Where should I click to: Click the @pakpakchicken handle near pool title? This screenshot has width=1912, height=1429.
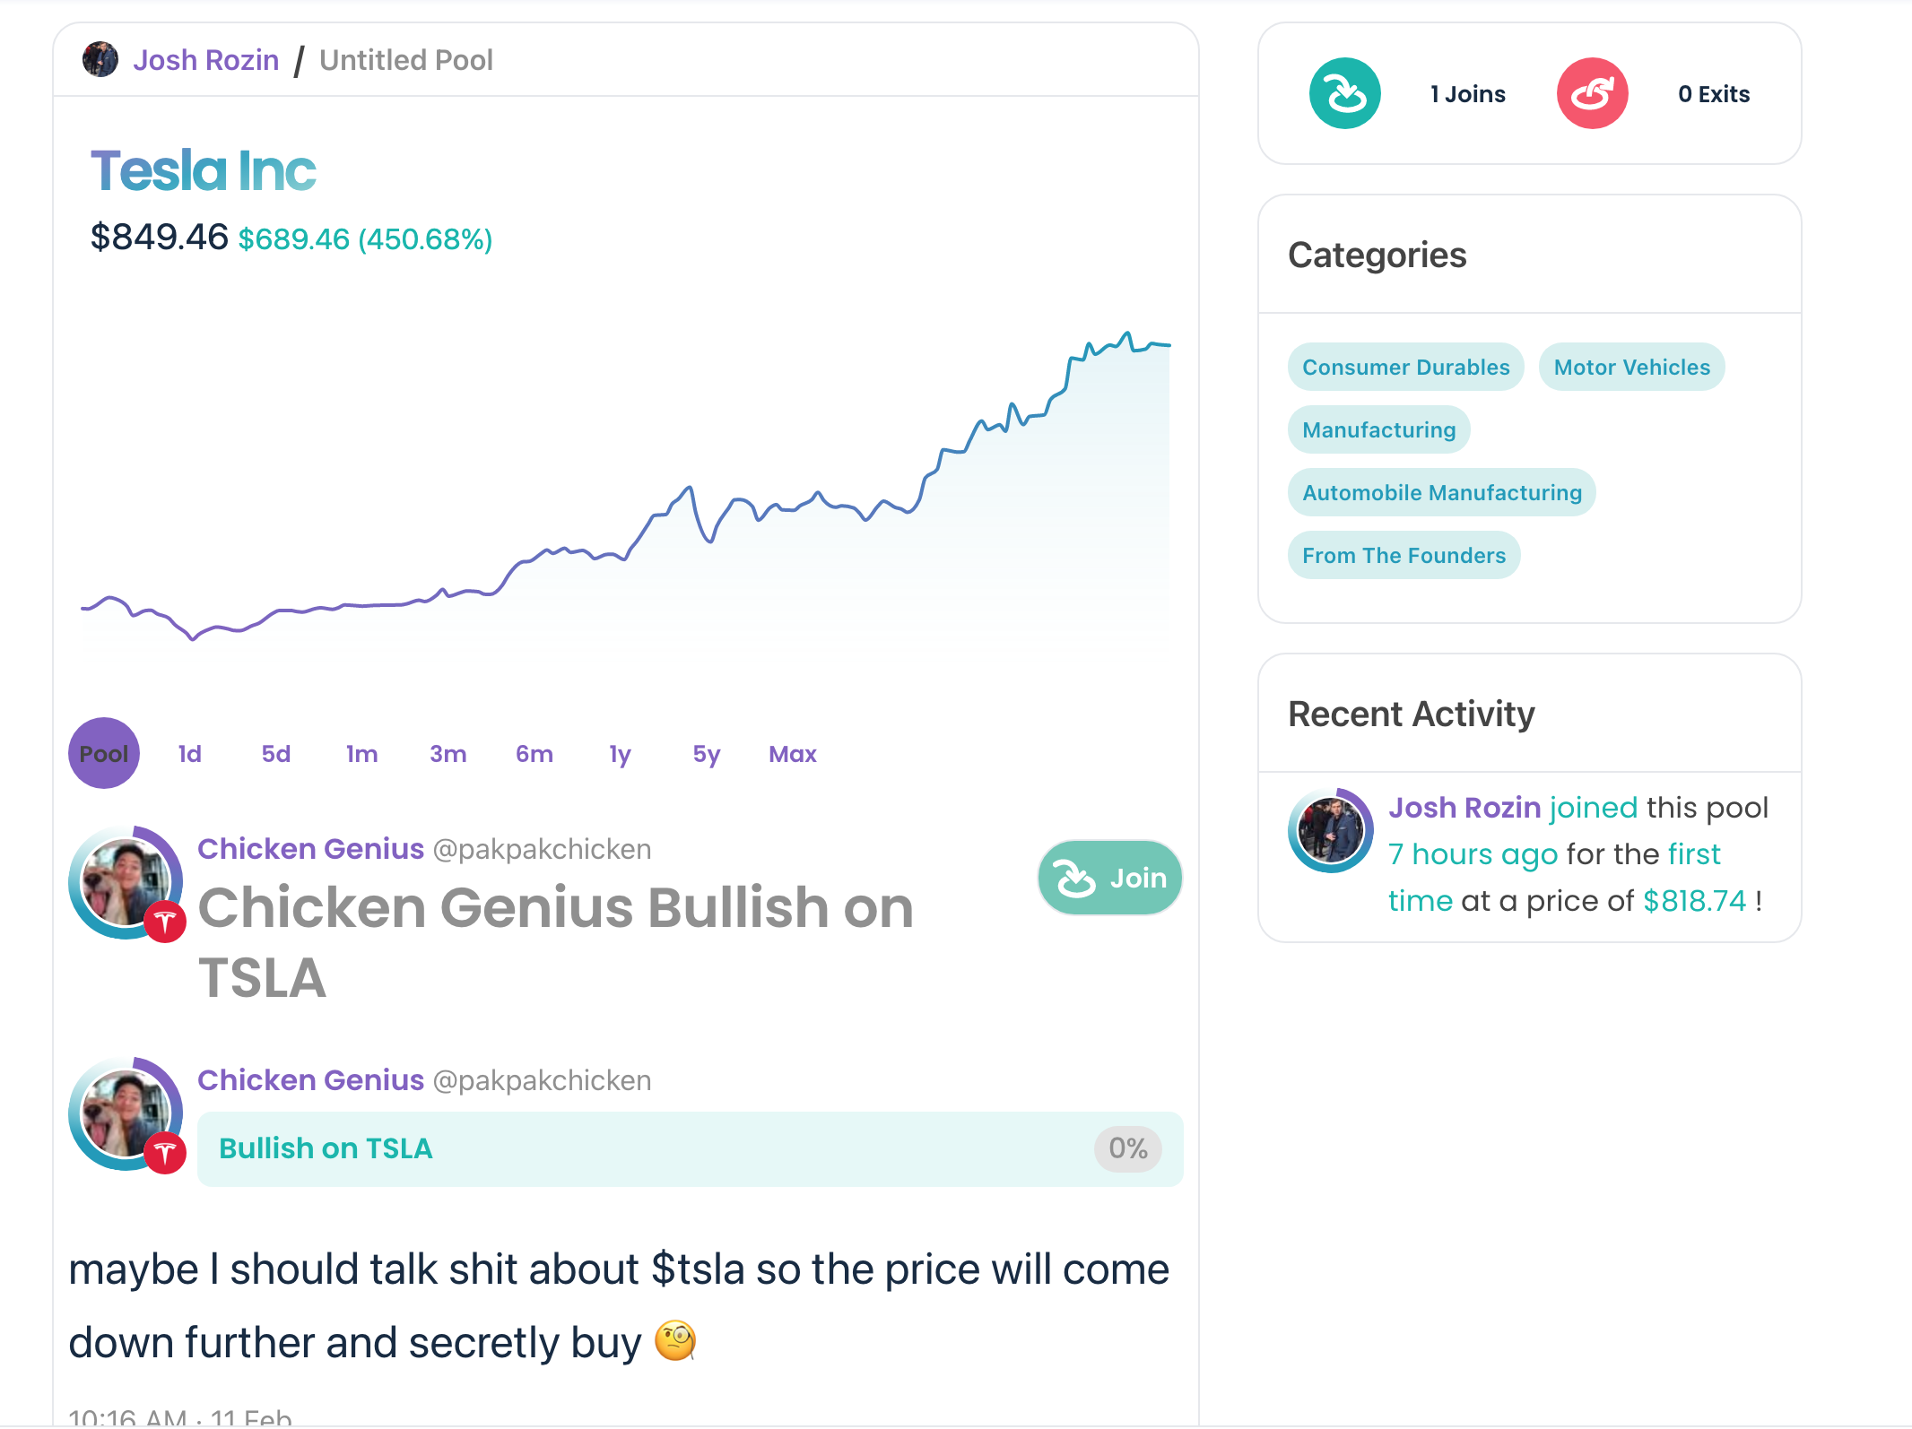(542, 849)
